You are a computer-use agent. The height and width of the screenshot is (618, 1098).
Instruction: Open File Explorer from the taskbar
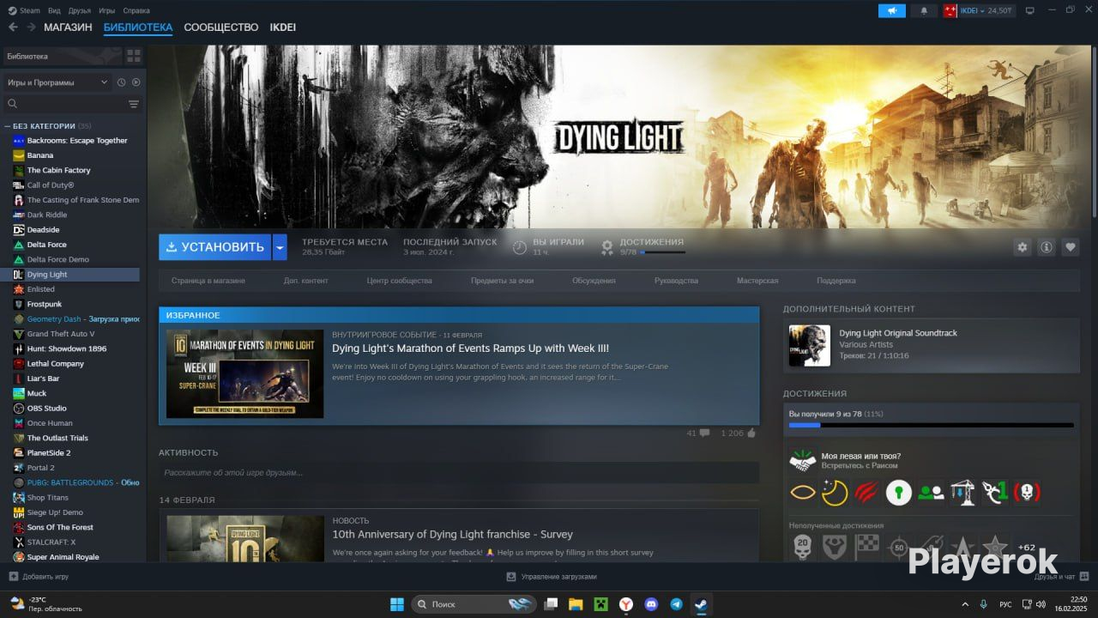pos(576,604)
